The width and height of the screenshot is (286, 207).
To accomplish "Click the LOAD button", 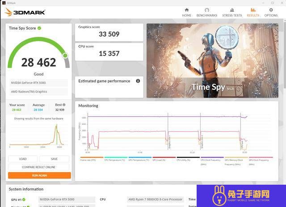I will (x=23, y=159).
